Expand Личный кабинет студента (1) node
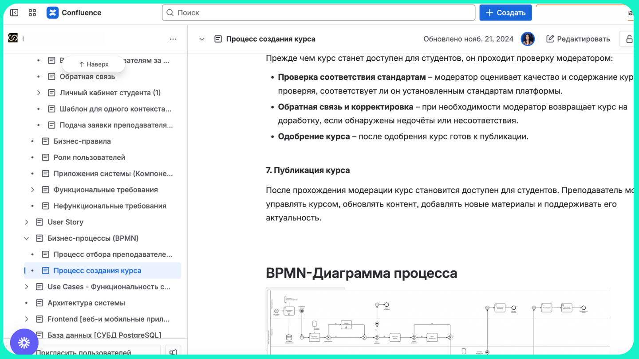This screenshot has width=639, height=359. pos(39,93)
